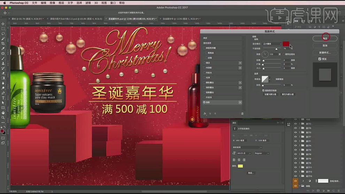Select the Crop tool
Viewport: 345px width, 194px height.
coord(3,44)
